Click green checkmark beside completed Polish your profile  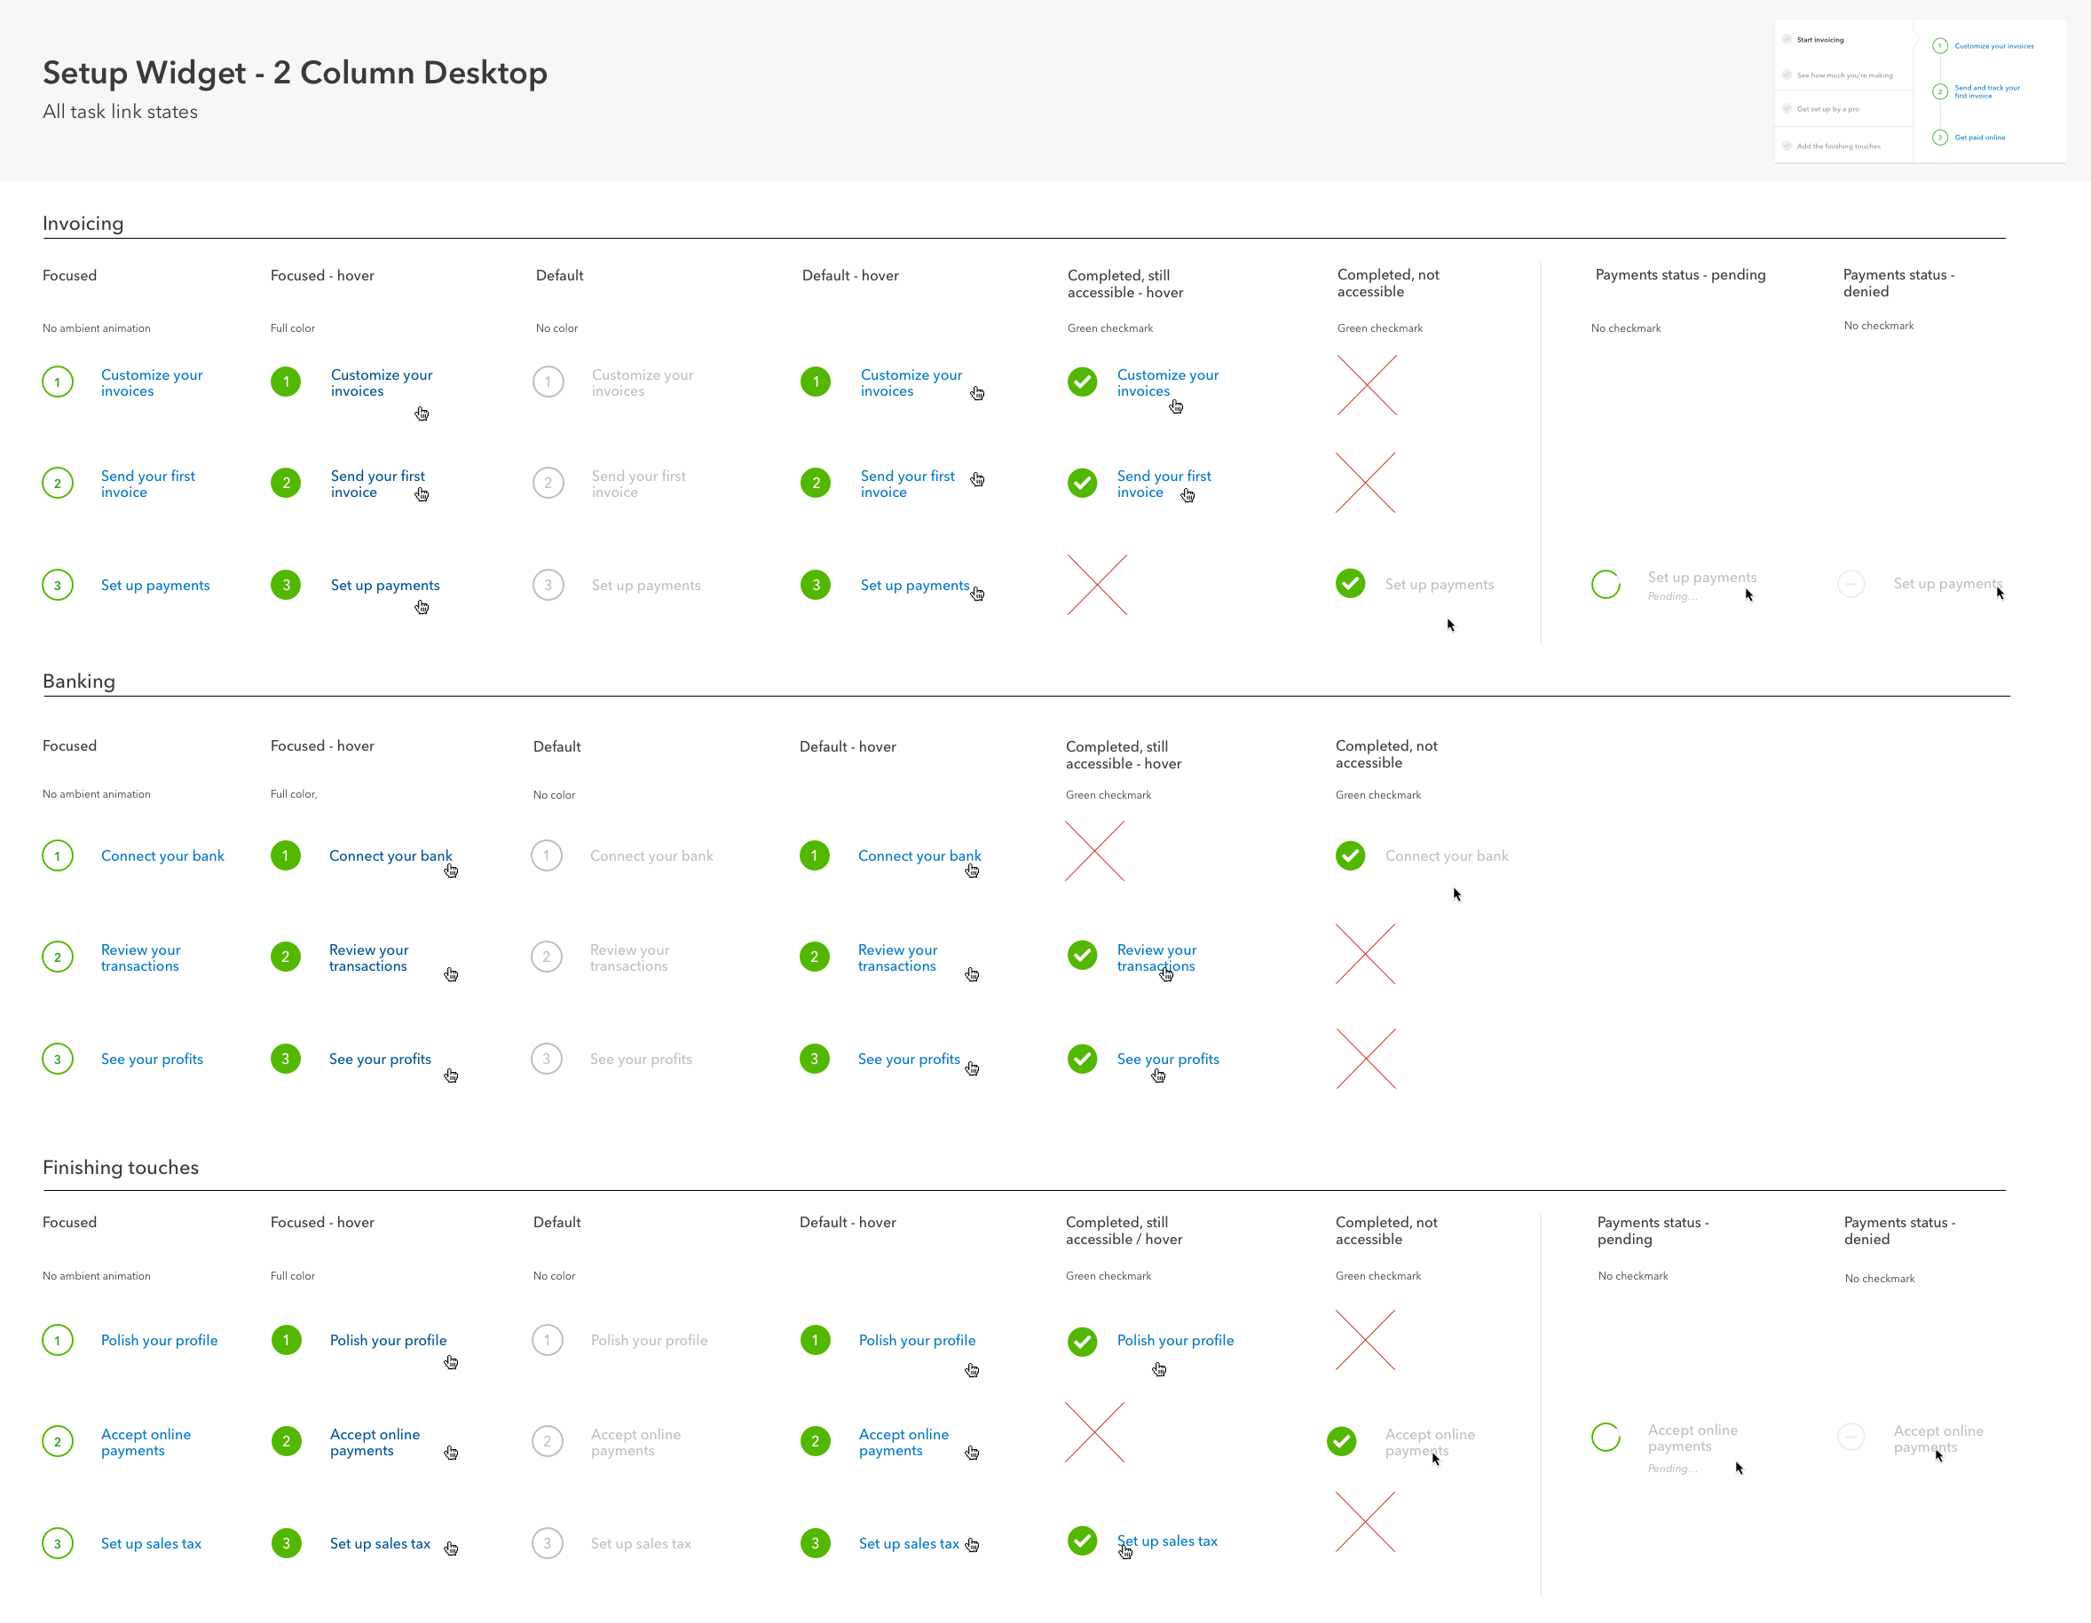click(1082, 1341)
